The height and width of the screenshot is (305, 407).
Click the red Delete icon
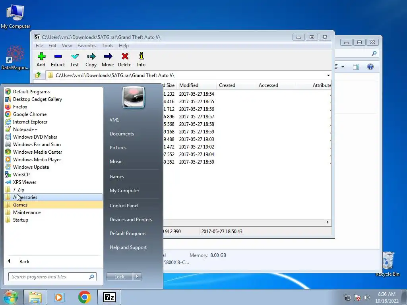124,60
